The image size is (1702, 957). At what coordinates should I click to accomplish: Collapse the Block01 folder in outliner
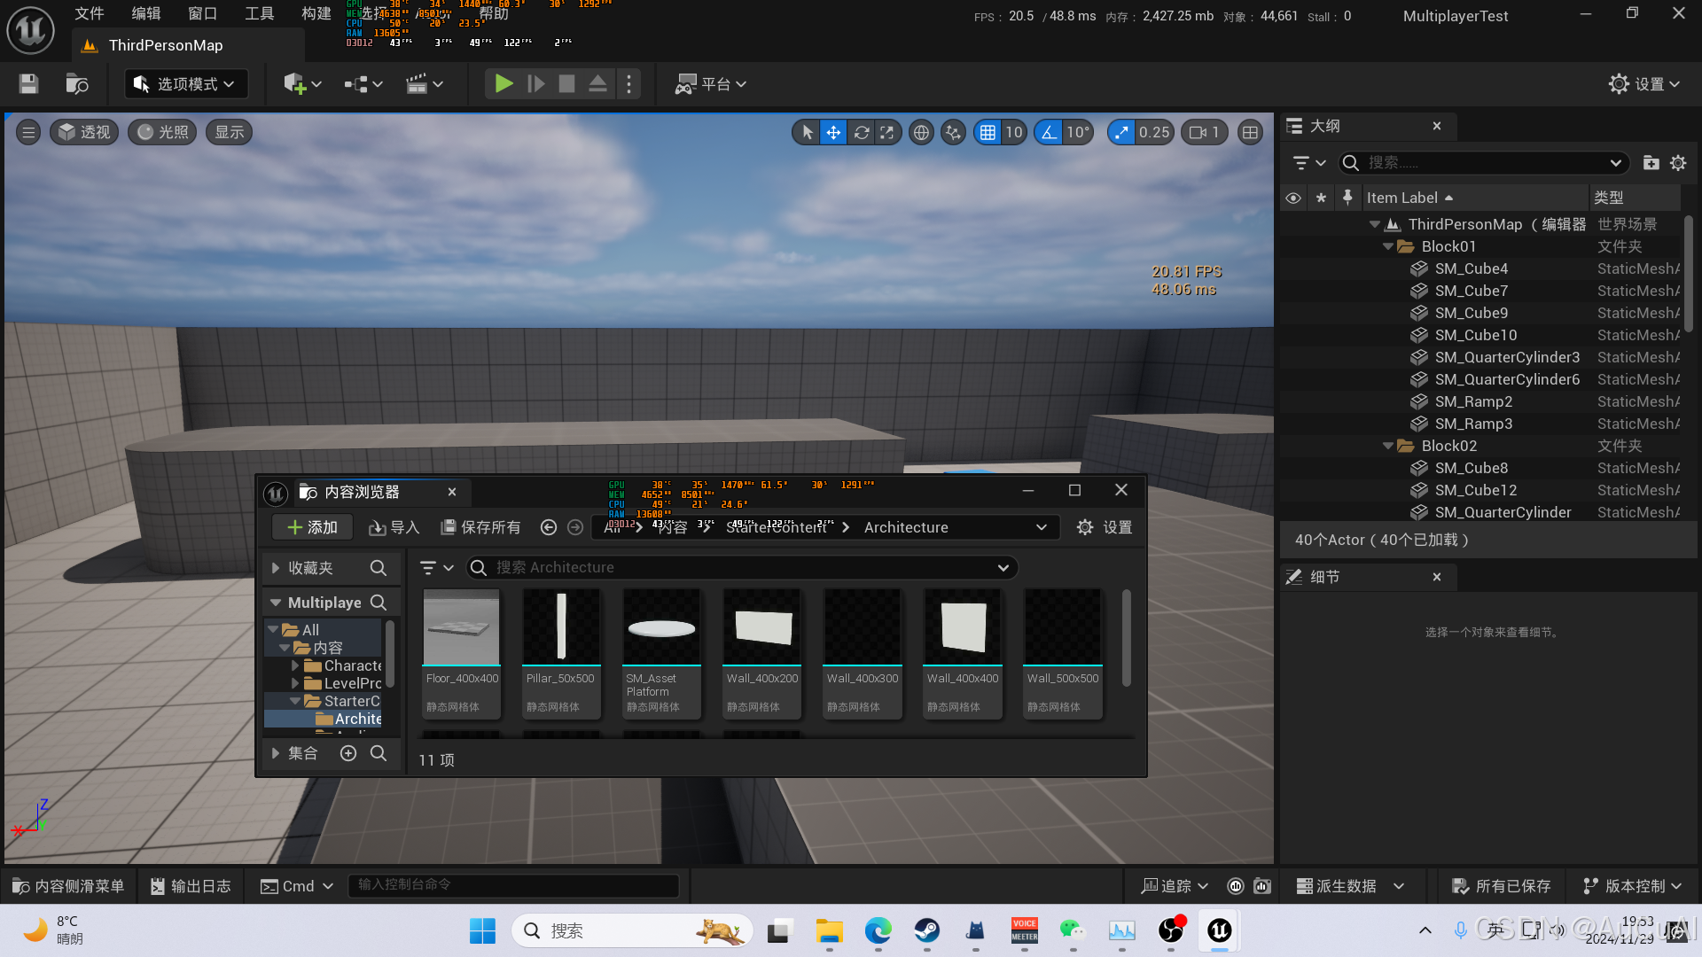coord(1388,247)
